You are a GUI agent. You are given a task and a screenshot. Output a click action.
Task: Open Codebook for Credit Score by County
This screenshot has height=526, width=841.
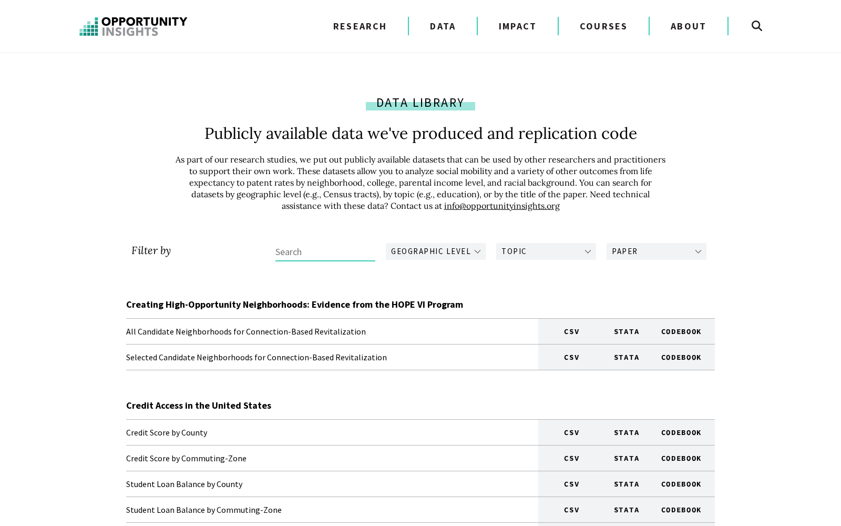pos(681,432)
